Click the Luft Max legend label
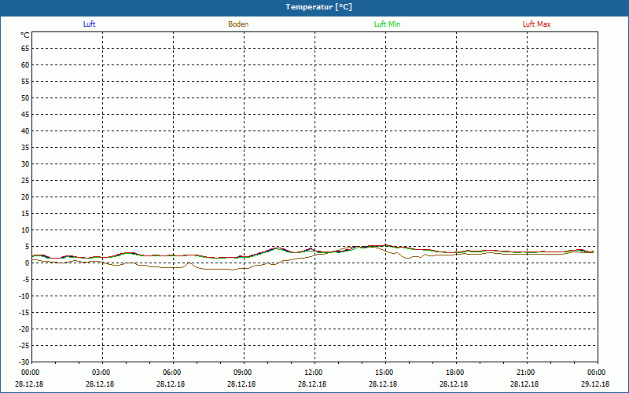This screenshot has height=393, width=629. pos(536,24)
